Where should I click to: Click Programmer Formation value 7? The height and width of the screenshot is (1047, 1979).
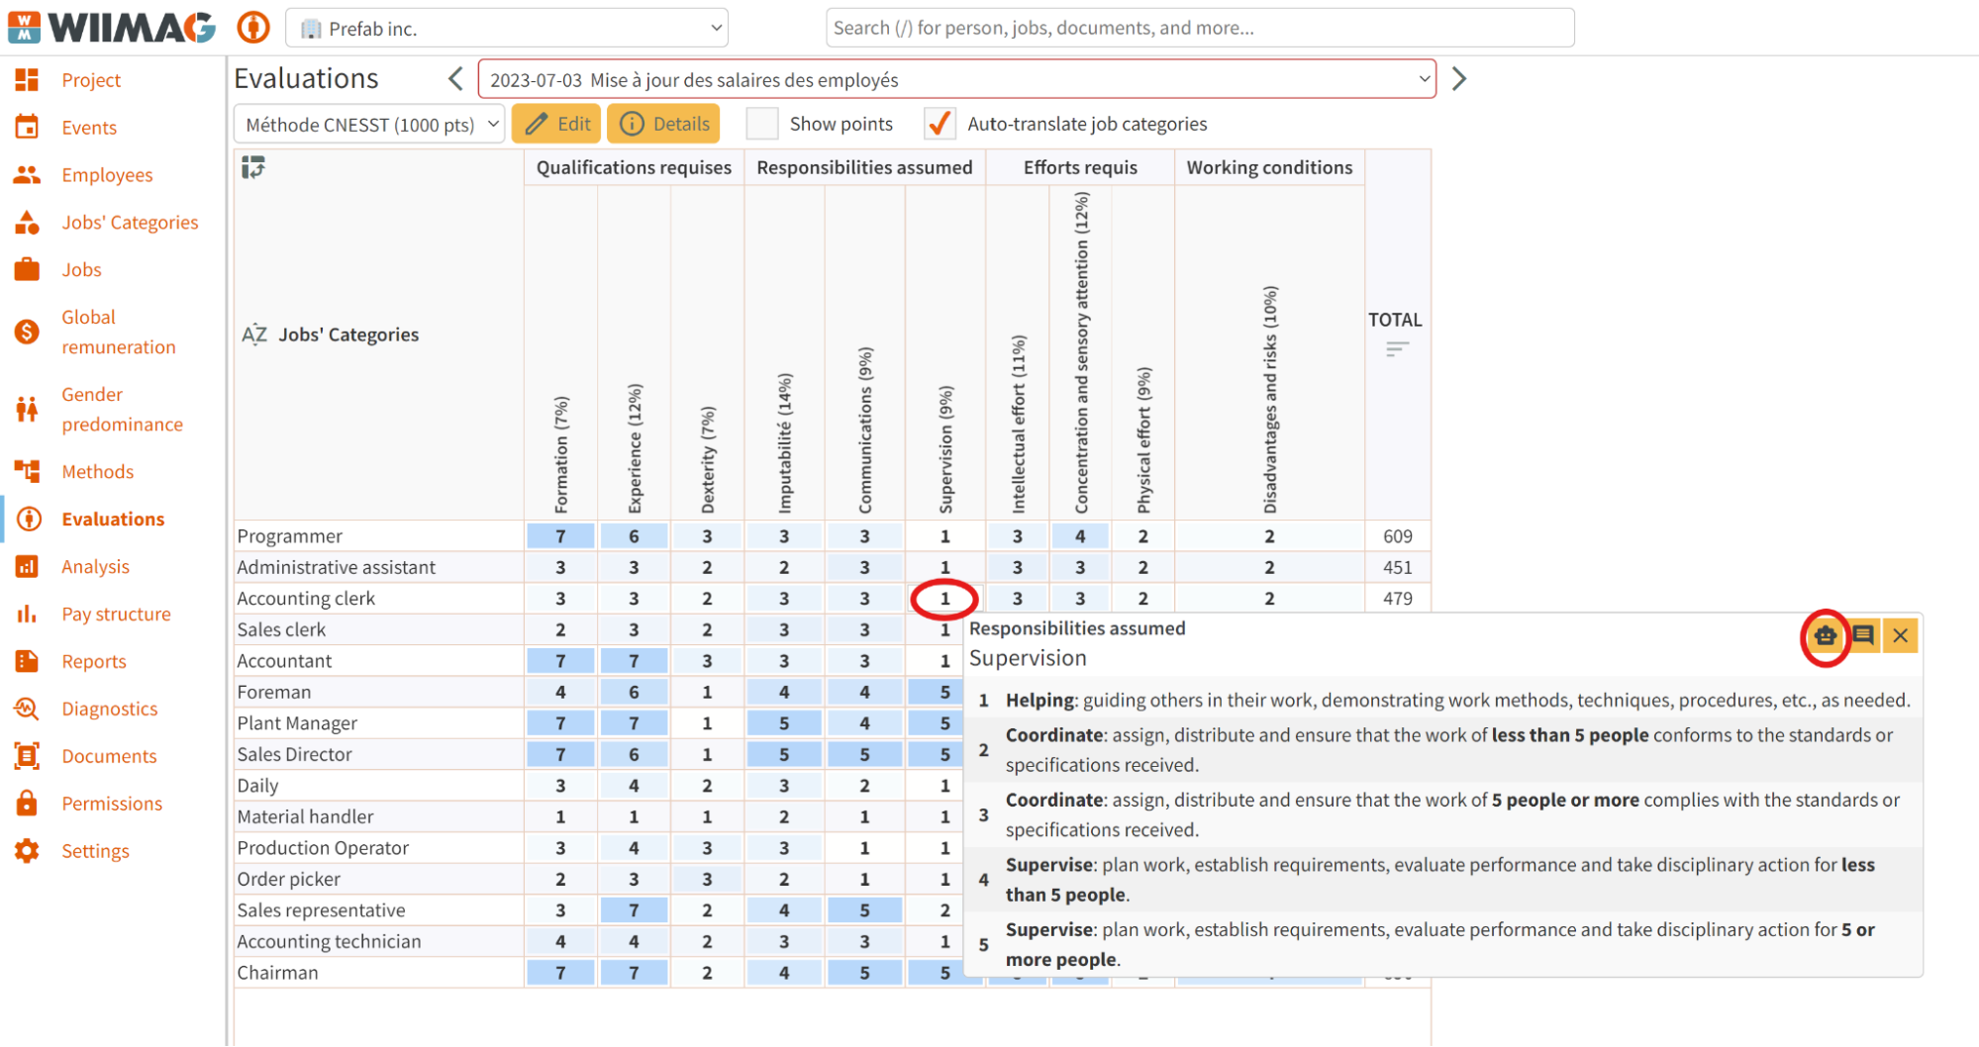coord(560,536)
